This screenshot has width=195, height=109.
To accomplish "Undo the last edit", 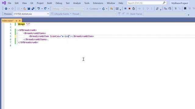I will pyautogui.click(x=39, y=9).
